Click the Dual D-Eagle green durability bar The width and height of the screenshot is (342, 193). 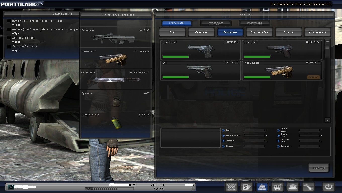(257, 77)
